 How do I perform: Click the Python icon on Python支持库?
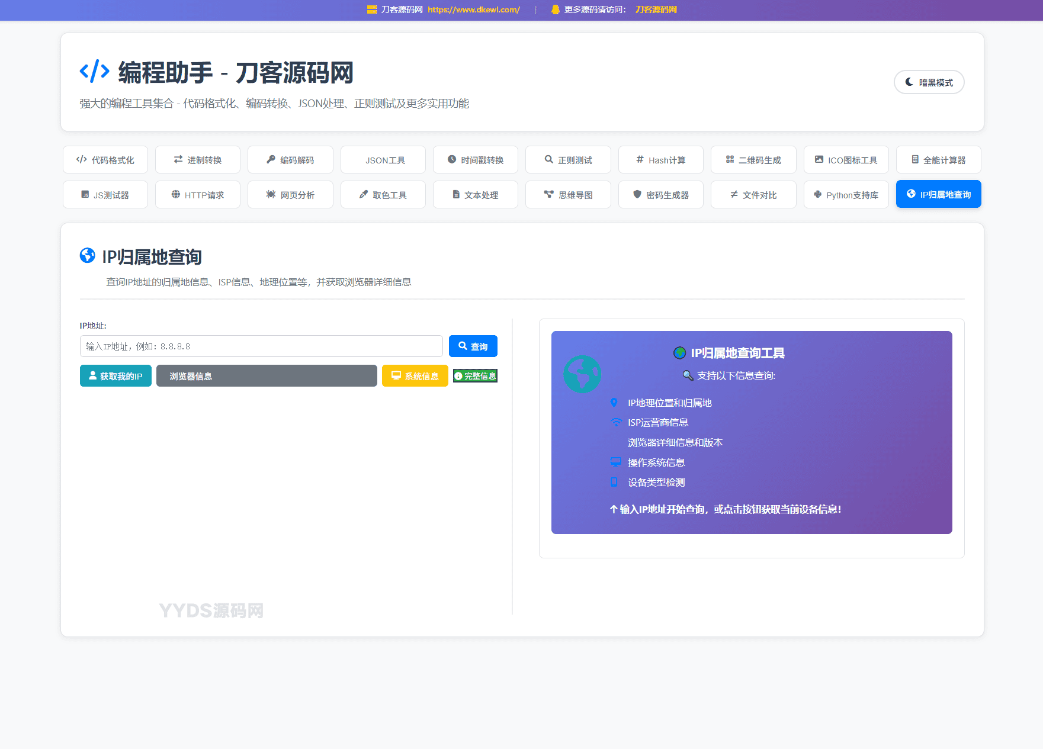[x=818, y=194]
